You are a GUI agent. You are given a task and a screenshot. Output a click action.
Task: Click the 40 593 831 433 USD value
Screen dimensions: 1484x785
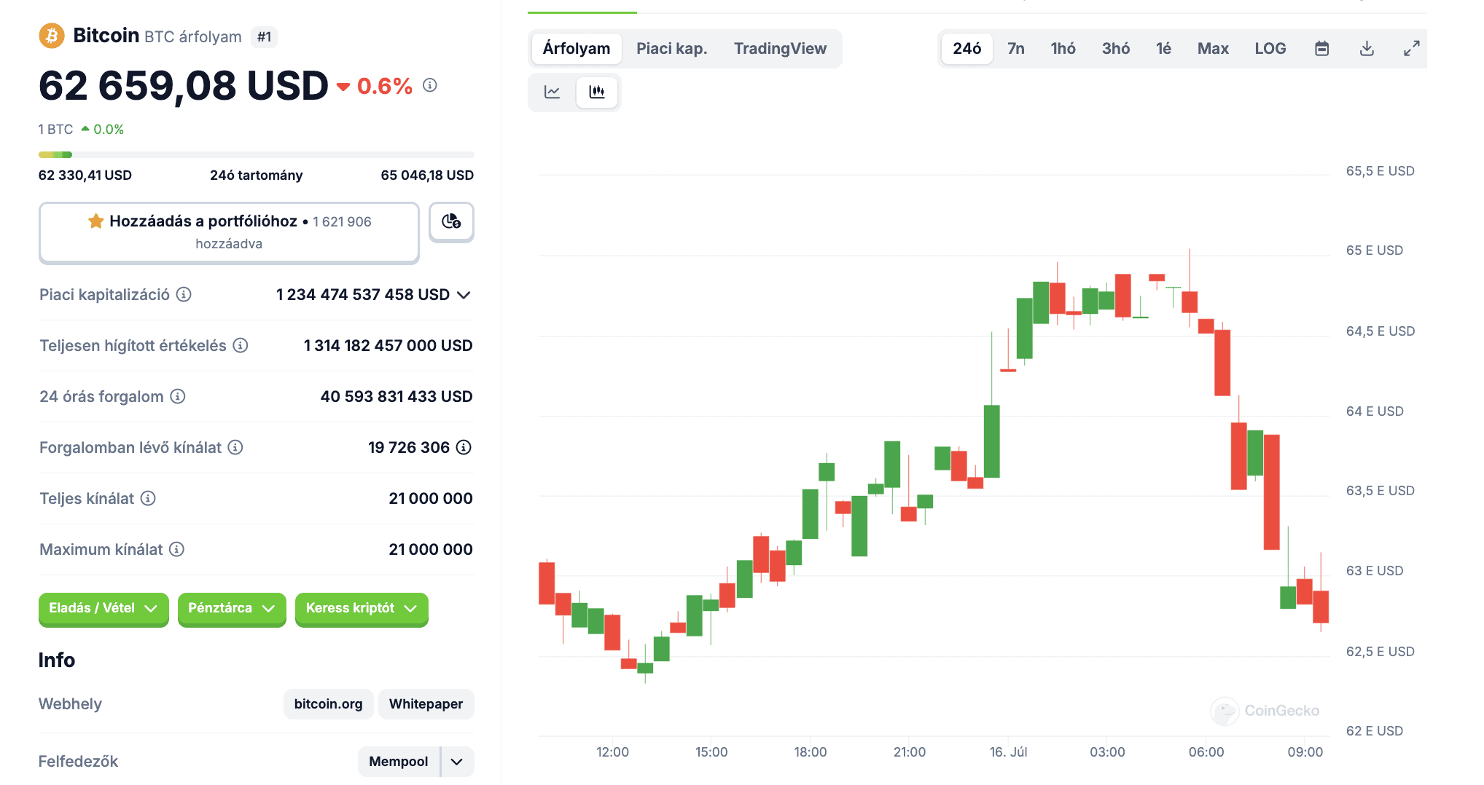pos(397,397)
